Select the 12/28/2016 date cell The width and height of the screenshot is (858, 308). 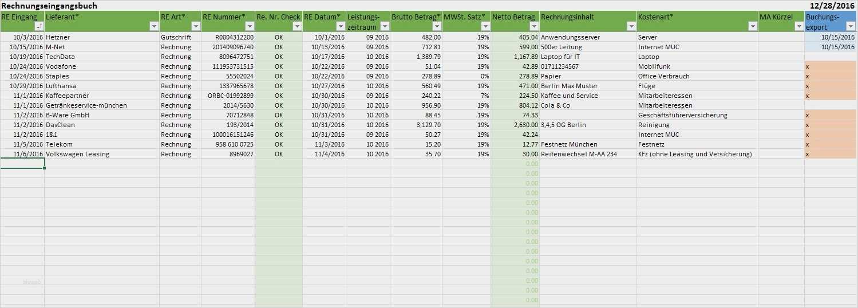tap(833, 6)
